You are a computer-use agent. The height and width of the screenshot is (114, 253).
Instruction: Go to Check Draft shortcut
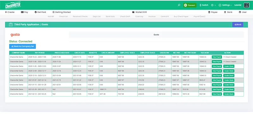click(x=125, y=17)
